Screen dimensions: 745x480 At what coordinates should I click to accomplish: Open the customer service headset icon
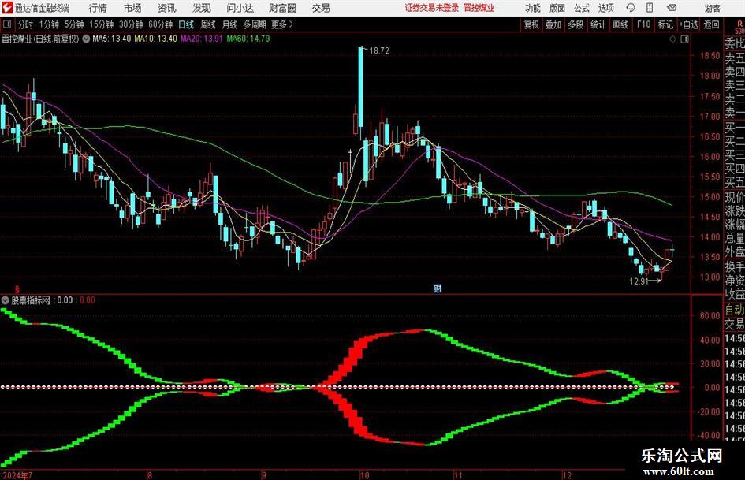[x=631, y=8]
